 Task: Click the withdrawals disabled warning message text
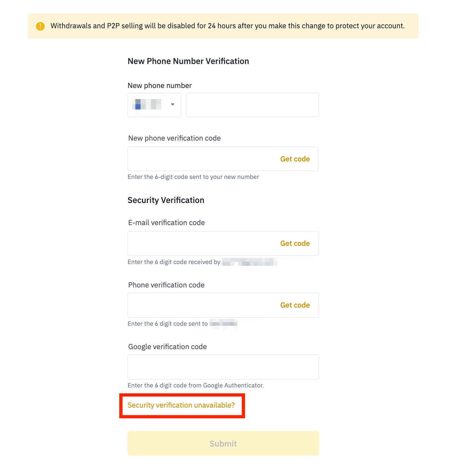[x=227, y=26]
